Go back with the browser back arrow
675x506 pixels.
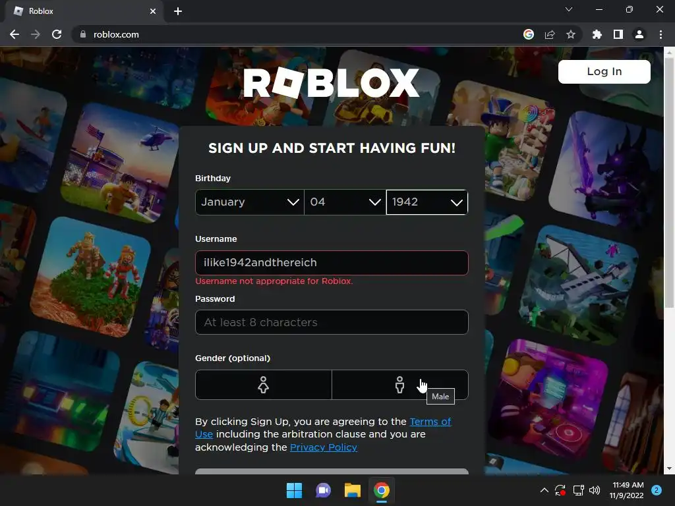point(15,34)
